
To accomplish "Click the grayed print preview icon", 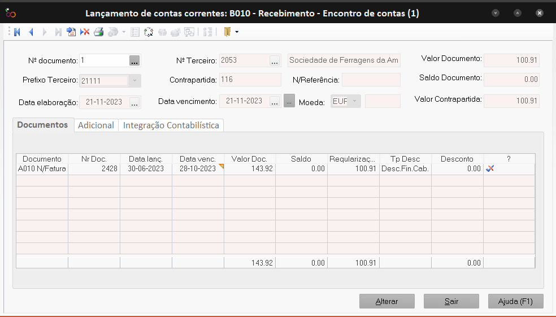I will click(113, 32).
